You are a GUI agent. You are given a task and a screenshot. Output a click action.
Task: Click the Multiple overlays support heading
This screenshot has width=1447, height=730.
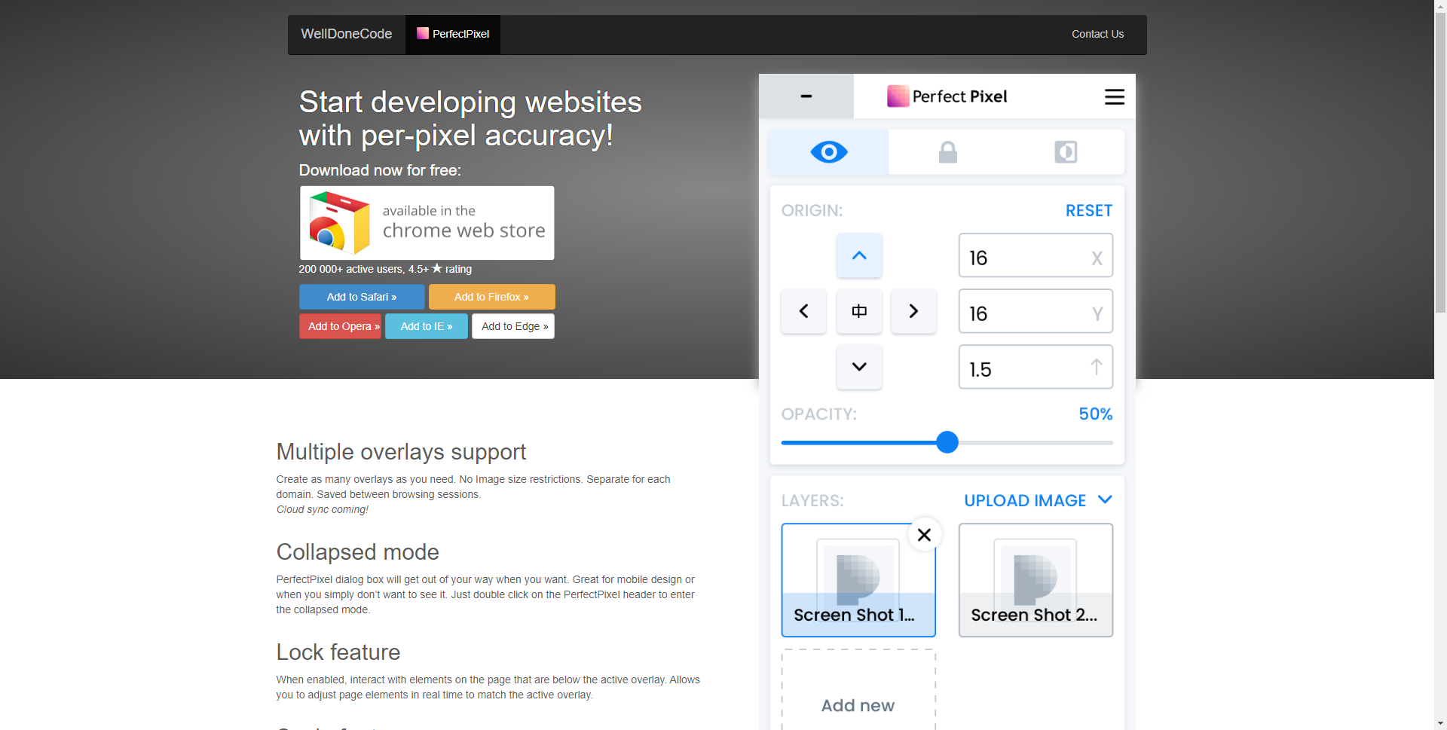[401, 452]
